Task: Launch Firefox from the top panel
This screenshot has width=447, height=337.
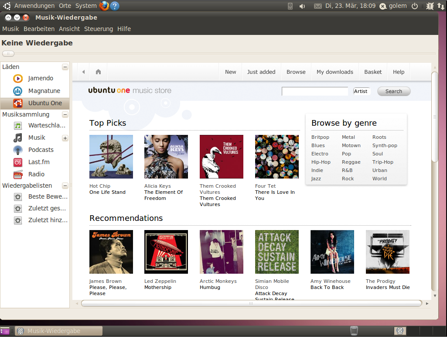Action: click(103, 6)
